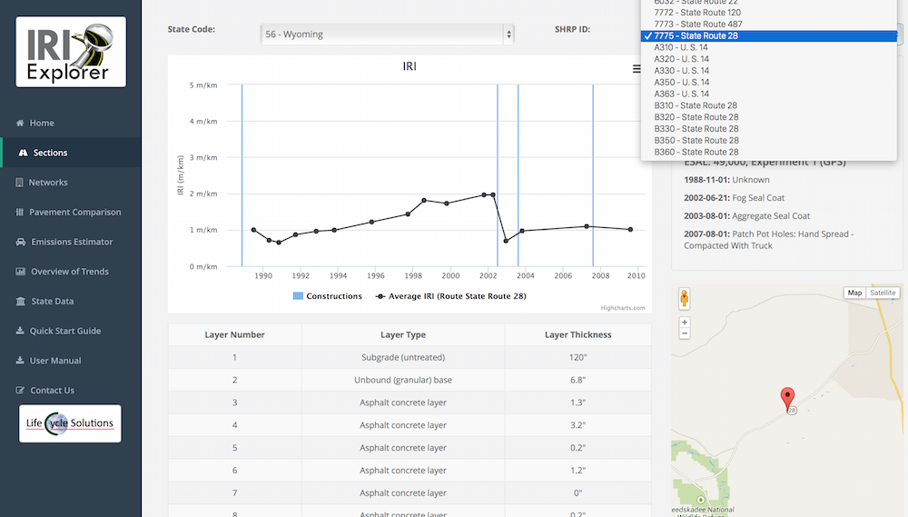
Task: Open the chart hamburger context menu
Action: point(637,69)
